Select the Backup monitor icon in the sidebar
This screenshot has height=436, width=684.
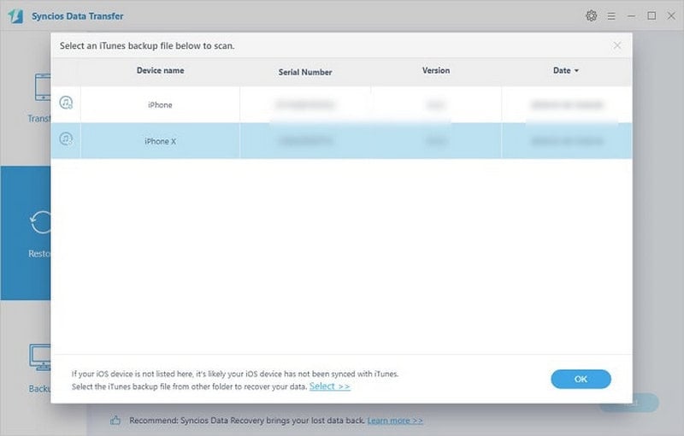[40, 357]
